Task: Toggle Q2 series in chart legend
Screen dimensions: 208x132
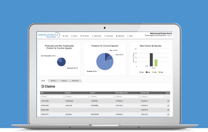Action: 147,72
